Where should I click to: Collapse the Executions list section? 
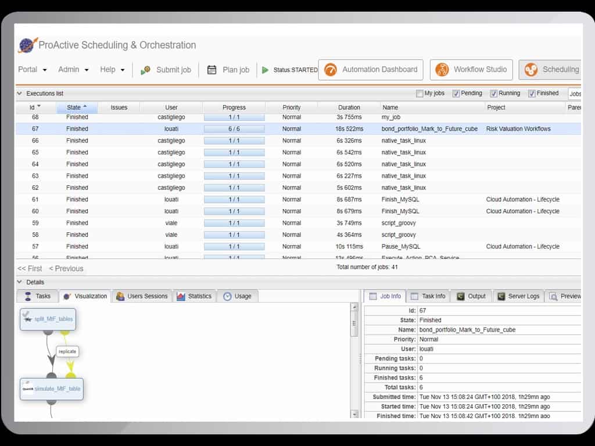(19, 93)
